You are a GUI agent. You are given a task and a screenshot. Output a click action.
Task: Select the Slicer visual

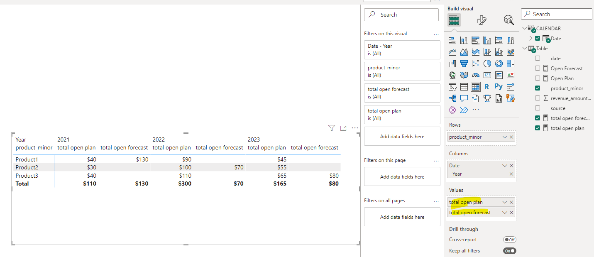452,87
